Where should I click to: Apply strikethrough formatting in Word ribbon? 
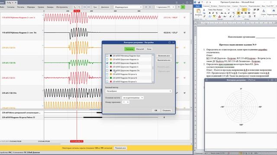click(x=222, y=13)
